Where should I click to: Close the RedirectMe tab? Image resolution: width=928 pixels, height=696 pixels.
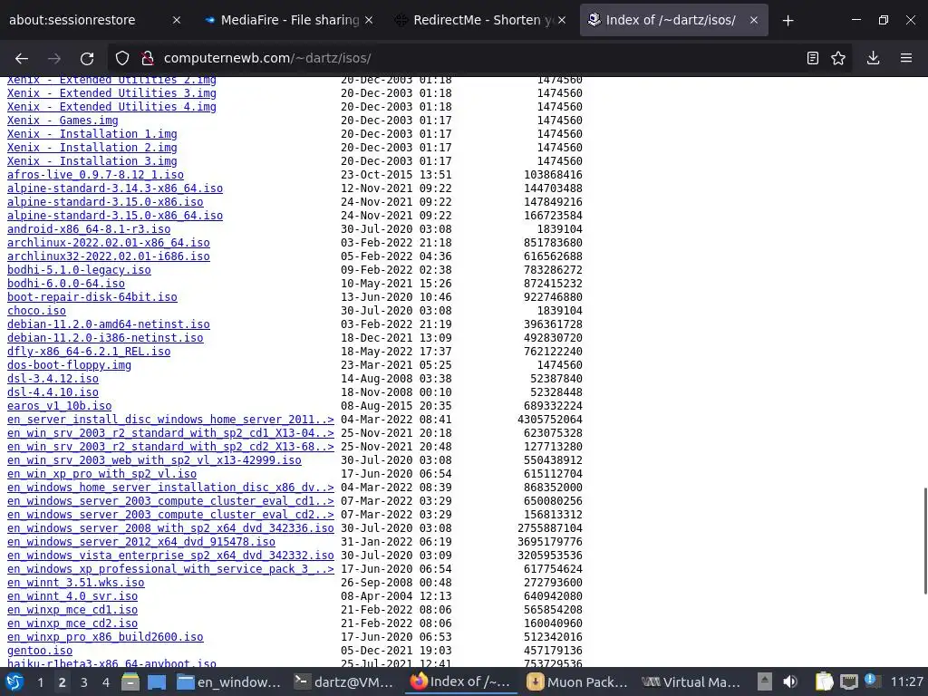point(562,20)
